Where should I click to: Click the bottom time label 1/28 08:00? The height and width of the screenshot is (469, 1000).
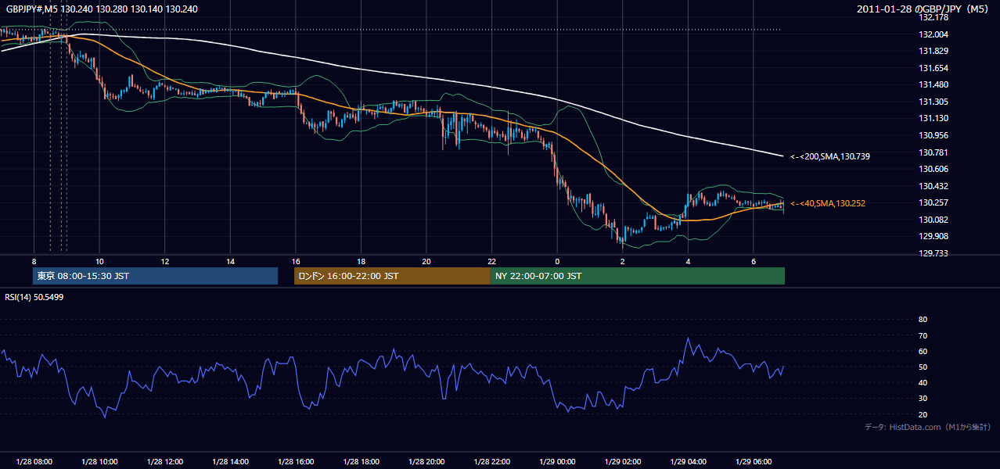click(x=34, y=462)
